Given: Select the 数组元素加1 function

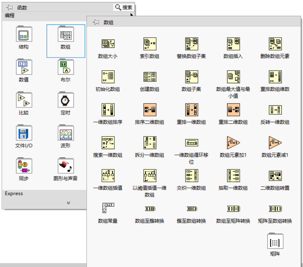Looking at the screenshot, I should click(233, 143).
